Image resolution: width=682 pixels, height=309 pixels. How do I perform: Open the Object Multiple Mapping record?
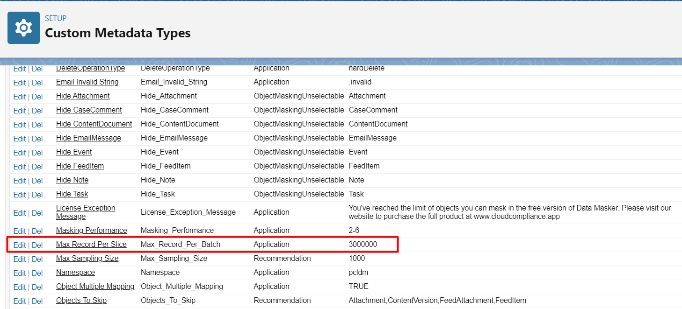95,286
